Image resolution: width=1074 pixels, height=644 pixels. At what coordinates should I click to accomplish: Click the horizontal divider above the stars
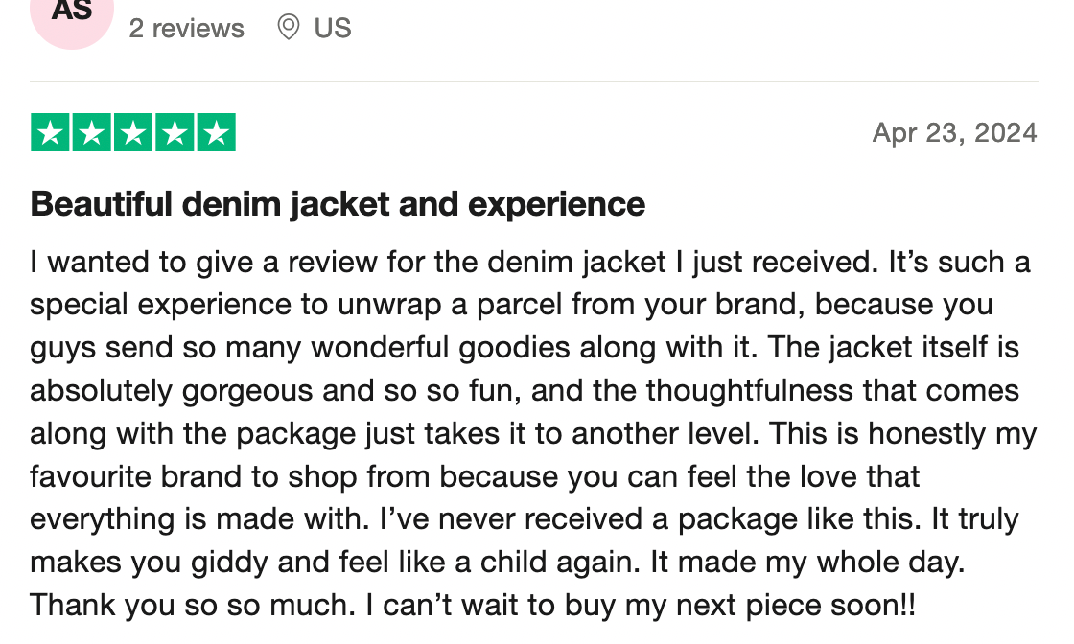click(534, 81)
